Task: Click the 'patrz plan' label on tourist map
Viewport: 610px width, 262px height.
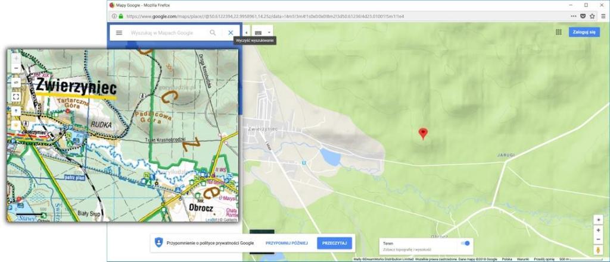Action: coord(74,178)
